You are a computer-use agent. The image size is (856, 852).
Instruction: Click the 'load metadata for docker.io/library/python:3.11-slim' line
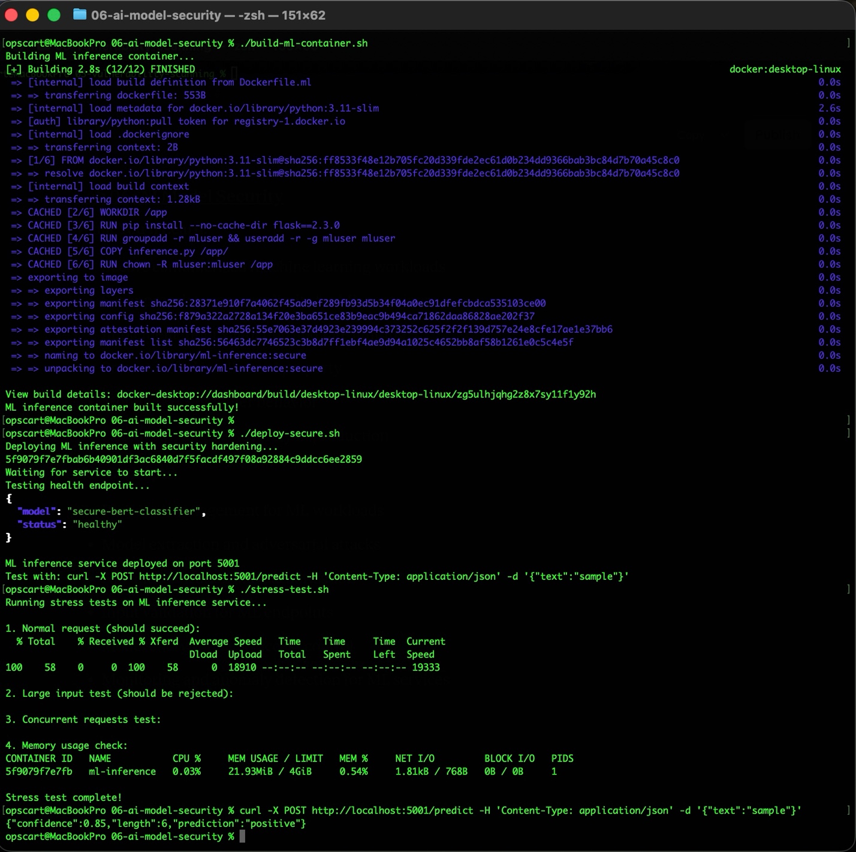(x=195, y=109)
